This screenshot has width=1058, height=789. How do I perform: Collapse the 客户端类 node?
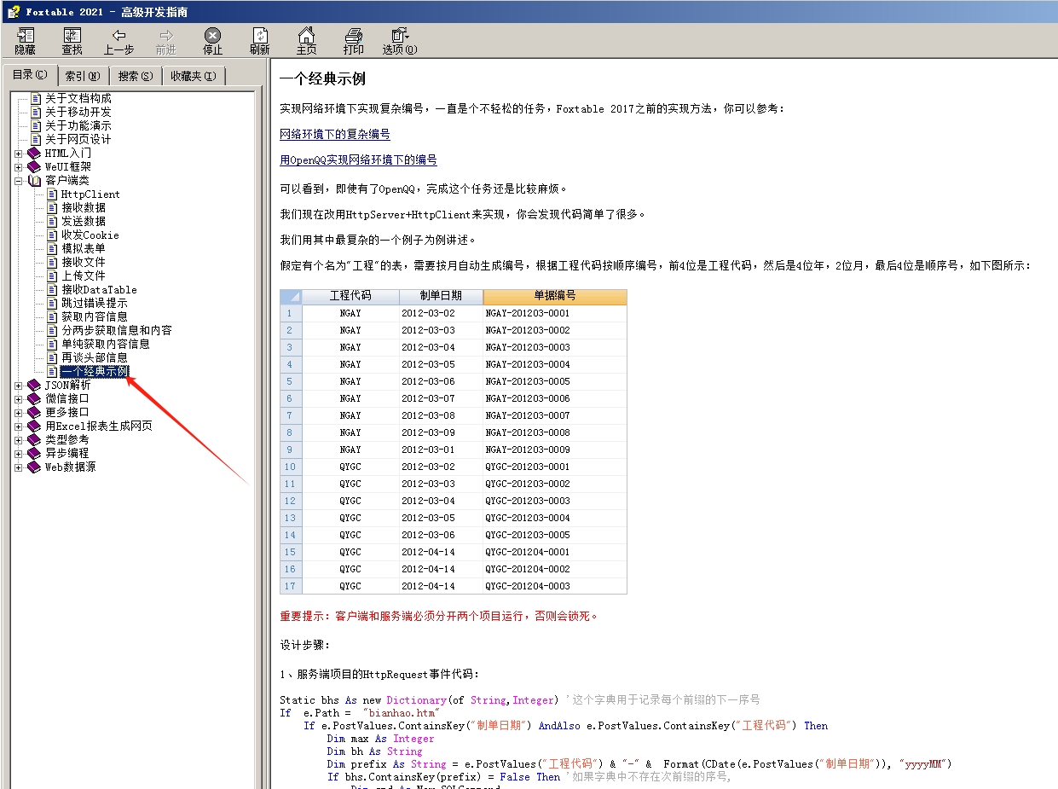point(19,181)
